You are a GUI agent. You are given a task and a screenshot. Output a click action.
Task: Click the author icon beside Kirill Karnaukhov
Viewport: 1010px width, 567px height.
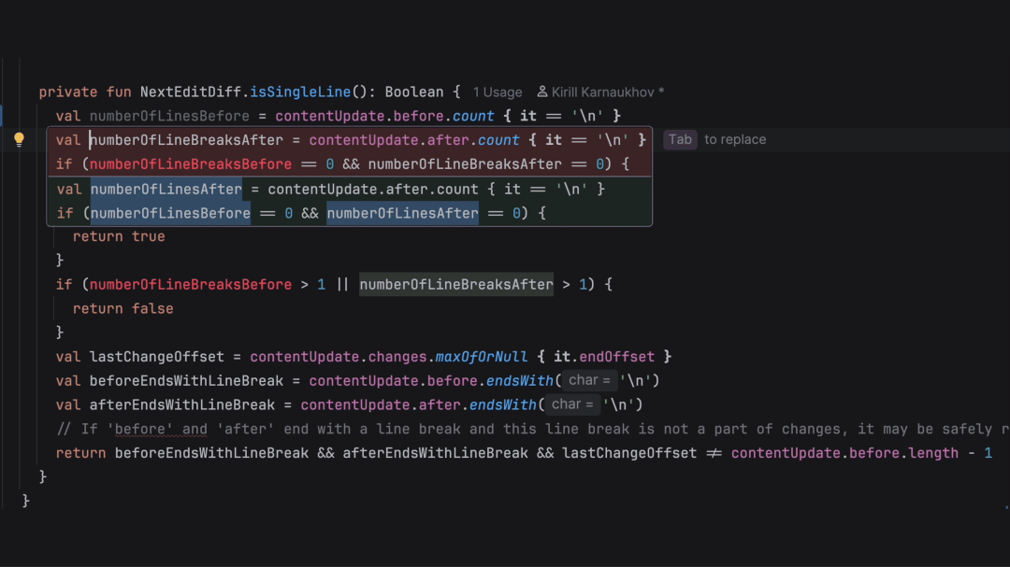point(542,92)
